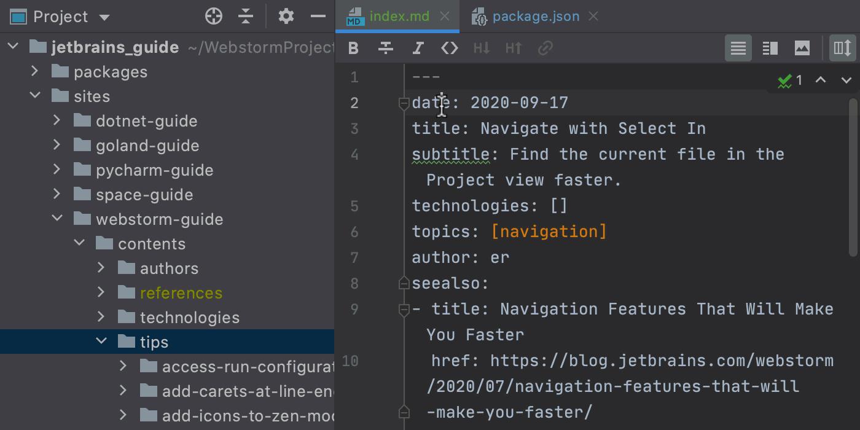Expand the packages folder
The height and width of the screenshot is (430, 860).
tap(35, 72)
